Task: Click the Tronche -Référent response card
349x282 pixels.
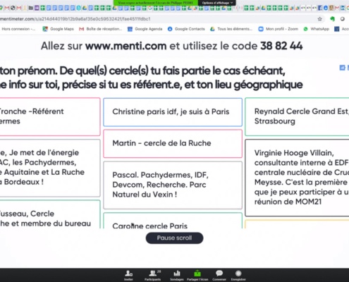Action: 50,116
